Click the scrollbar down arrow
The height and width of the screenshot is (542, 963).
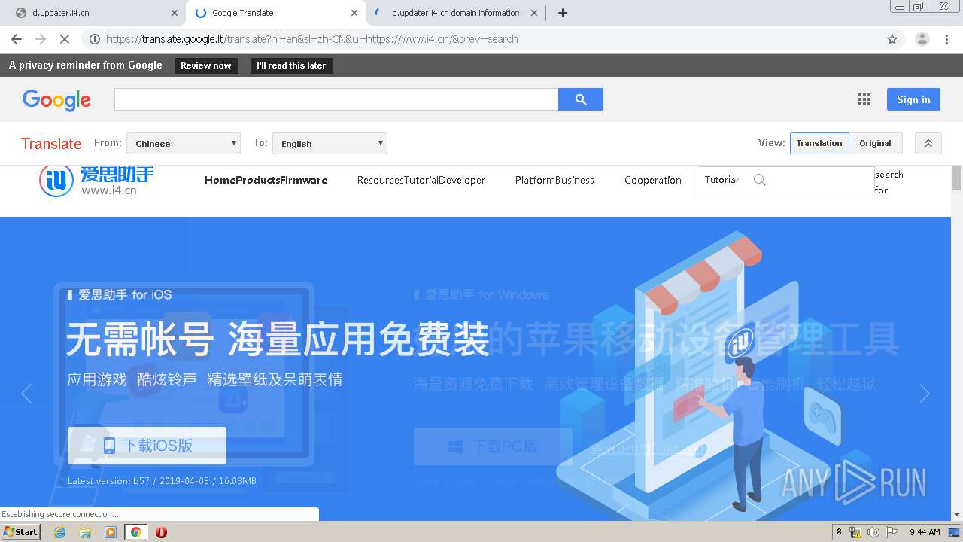[957, 515]
